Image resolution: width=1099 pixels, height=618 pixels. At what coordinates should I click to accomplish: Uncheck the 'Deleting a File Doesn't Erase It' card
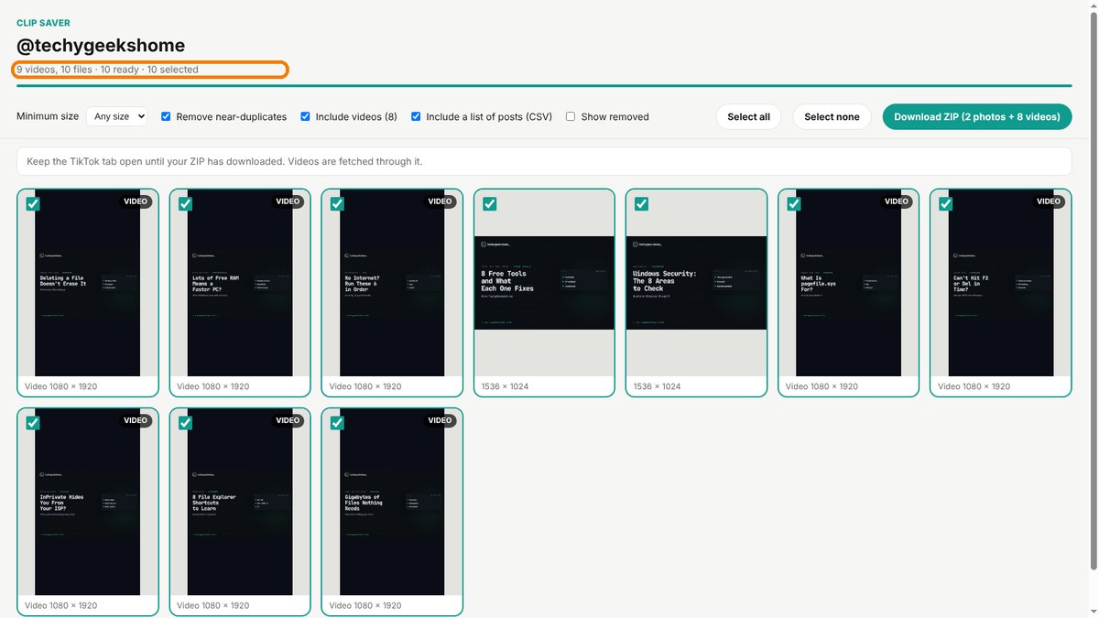click(x=33, y=204)
